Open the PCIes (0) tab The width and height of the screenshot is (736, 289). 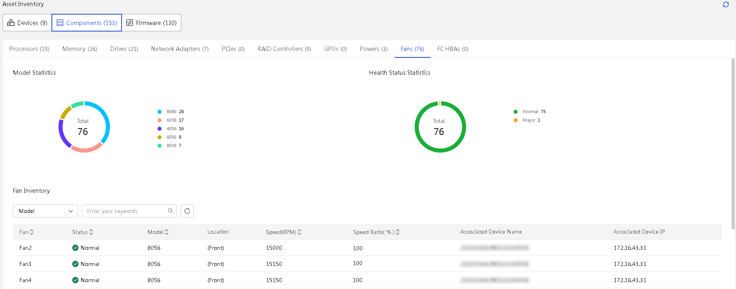coord(233,49)
